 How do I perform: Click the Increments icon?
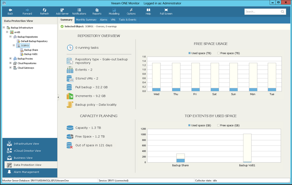pyautogui.click(x=70, y=96)
